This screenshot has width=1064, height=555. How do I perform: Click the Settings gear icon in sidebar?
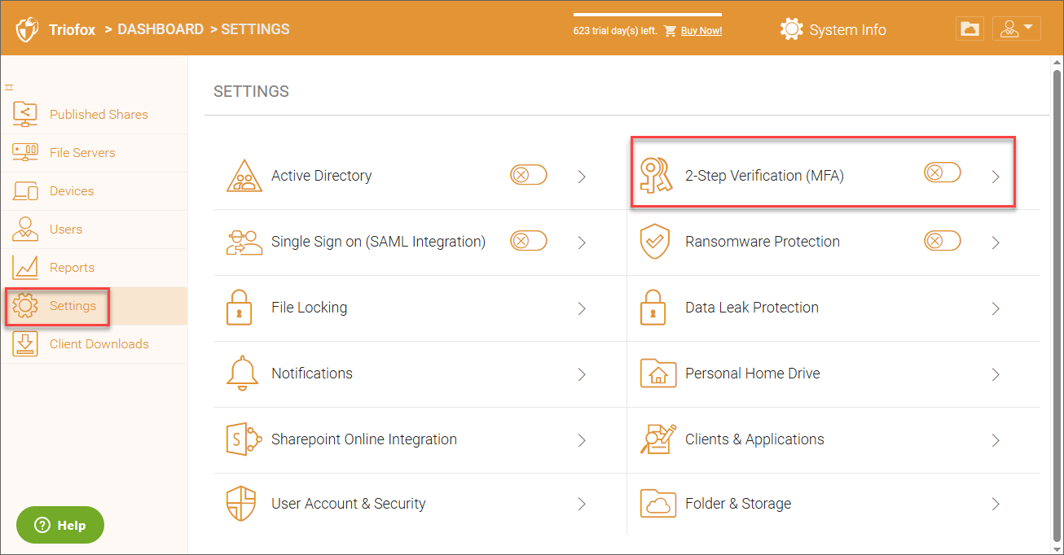point(26,305)
